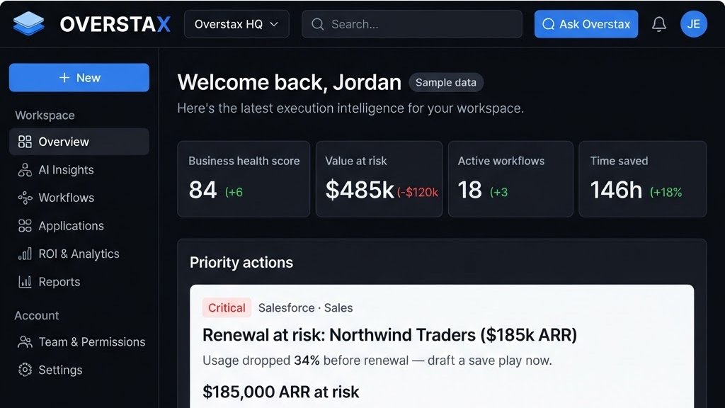The image size is (725, 408).
Task: Click the chevron beside Overstax HQ
Action: pyautogui.click(x=274, y=24)
